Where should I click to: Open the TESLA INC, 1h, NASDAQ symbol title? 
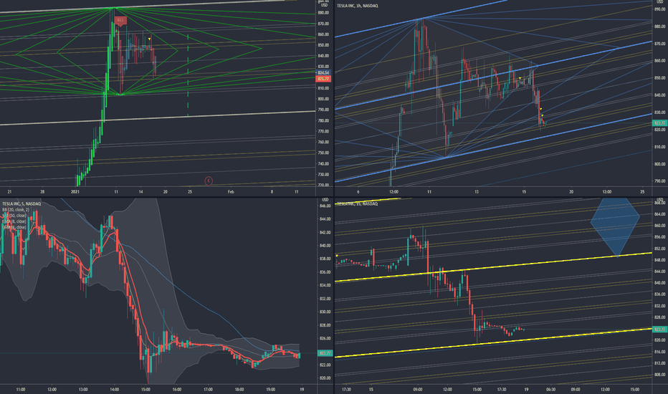(x=357, y=6)
